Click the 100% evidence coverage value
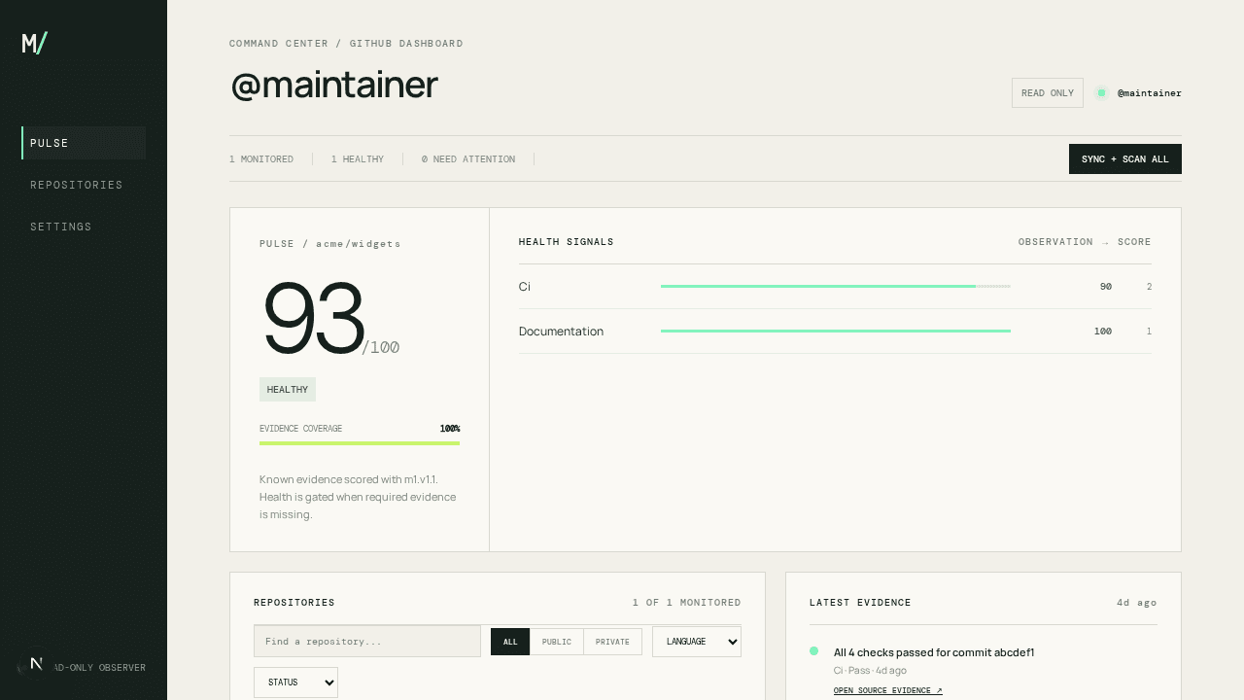The height and width of the screenshot is (700, 1244). [x=450, y=429]
